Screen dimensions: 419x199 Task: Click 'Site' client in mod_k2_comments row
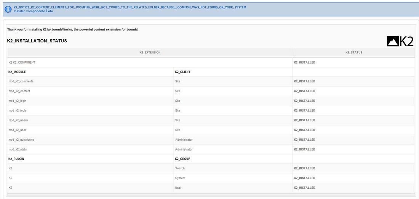tap(178, 81)
